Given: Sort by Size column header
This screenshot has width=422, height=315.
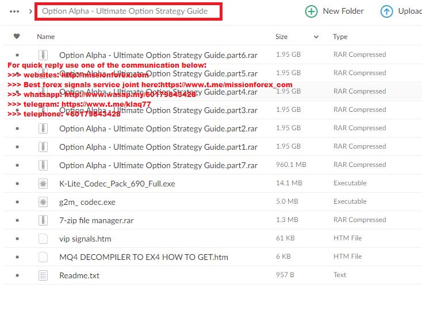Looking at the screenshot, I should pyautogui.click(x=281, y=37).
